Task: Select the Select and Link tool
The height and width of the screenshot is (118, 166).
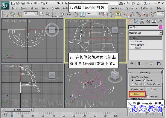Action: coord(6,14)
